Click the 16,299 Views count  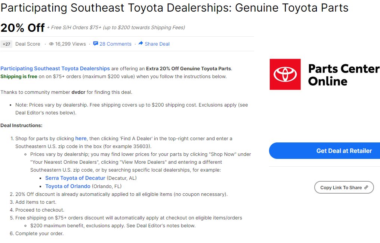pyautogui.click(x=70, y=44)
